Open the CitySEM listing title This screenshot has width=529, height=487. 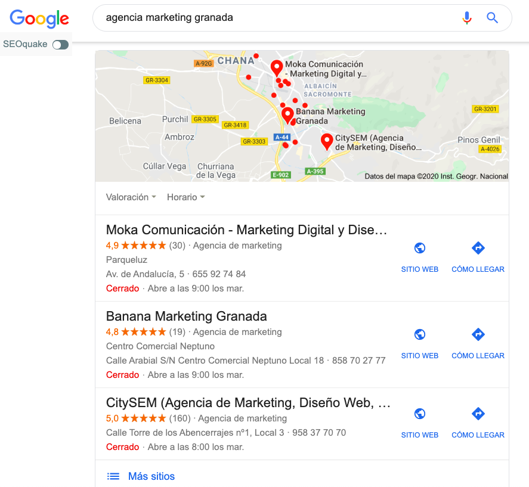point(248,403)
